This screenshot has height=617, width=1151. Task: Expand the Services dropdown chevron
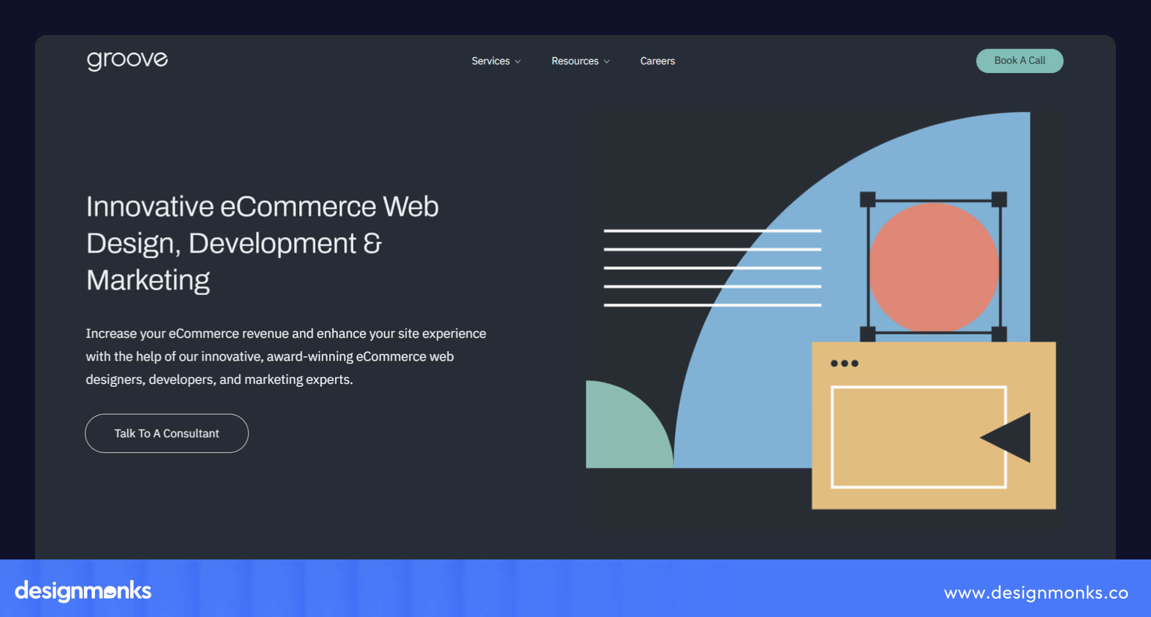pos(517,62)
